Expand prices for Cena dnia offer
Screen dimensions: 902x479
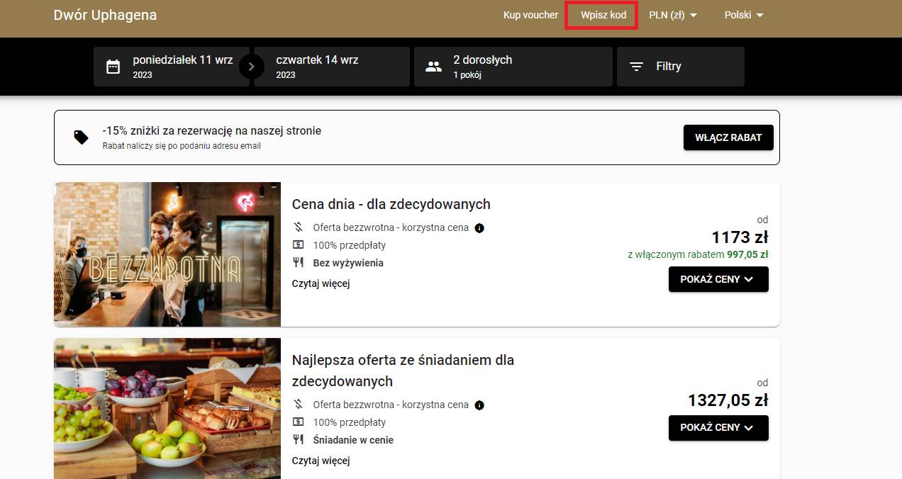click(x=718, y=279)
